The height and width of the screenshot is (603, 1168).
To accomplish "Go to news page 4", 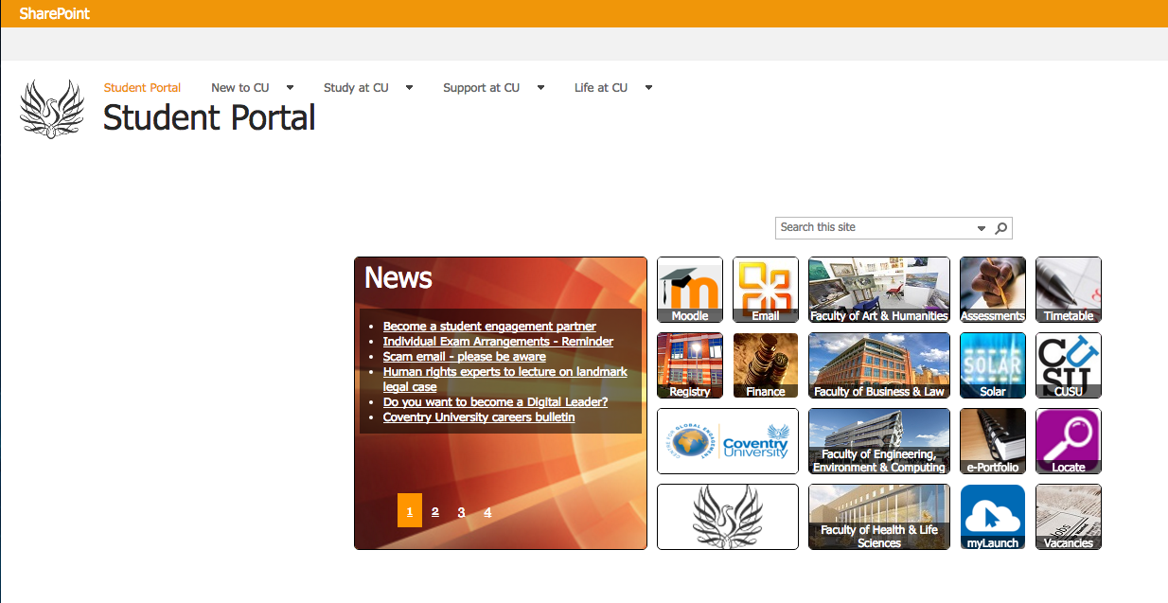I will pos(487,512).
